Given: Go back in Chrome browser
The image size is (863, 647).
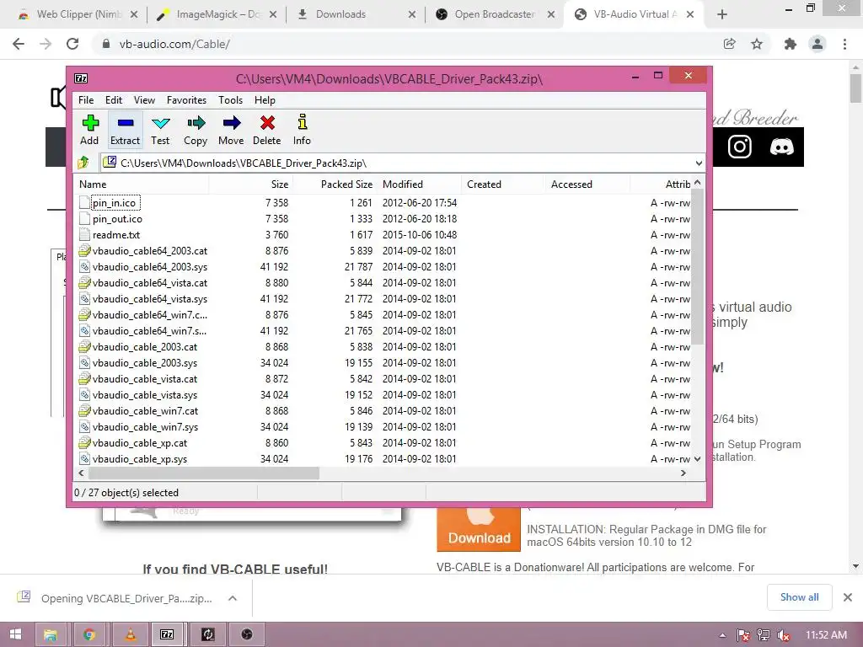Looking at the screenshot, I should [19, 44].
